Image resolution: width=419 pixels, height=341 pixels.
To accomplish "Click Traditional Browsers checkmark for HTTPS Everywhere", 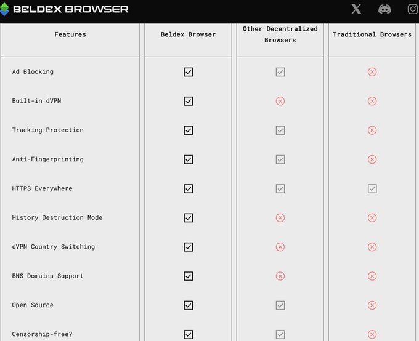I will 372,188.
